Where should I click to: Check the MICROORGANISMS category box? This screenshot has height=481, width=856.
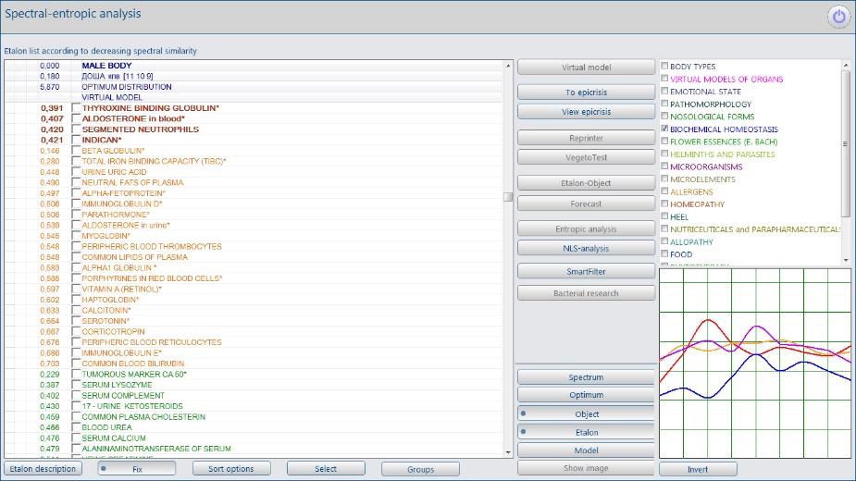tap(664, 166)
